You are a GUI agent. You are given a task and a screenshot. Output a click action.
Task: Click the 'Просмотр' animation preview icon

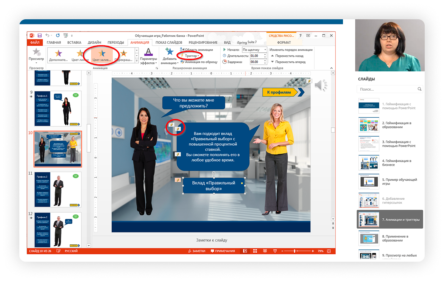[x=36, y=52]
